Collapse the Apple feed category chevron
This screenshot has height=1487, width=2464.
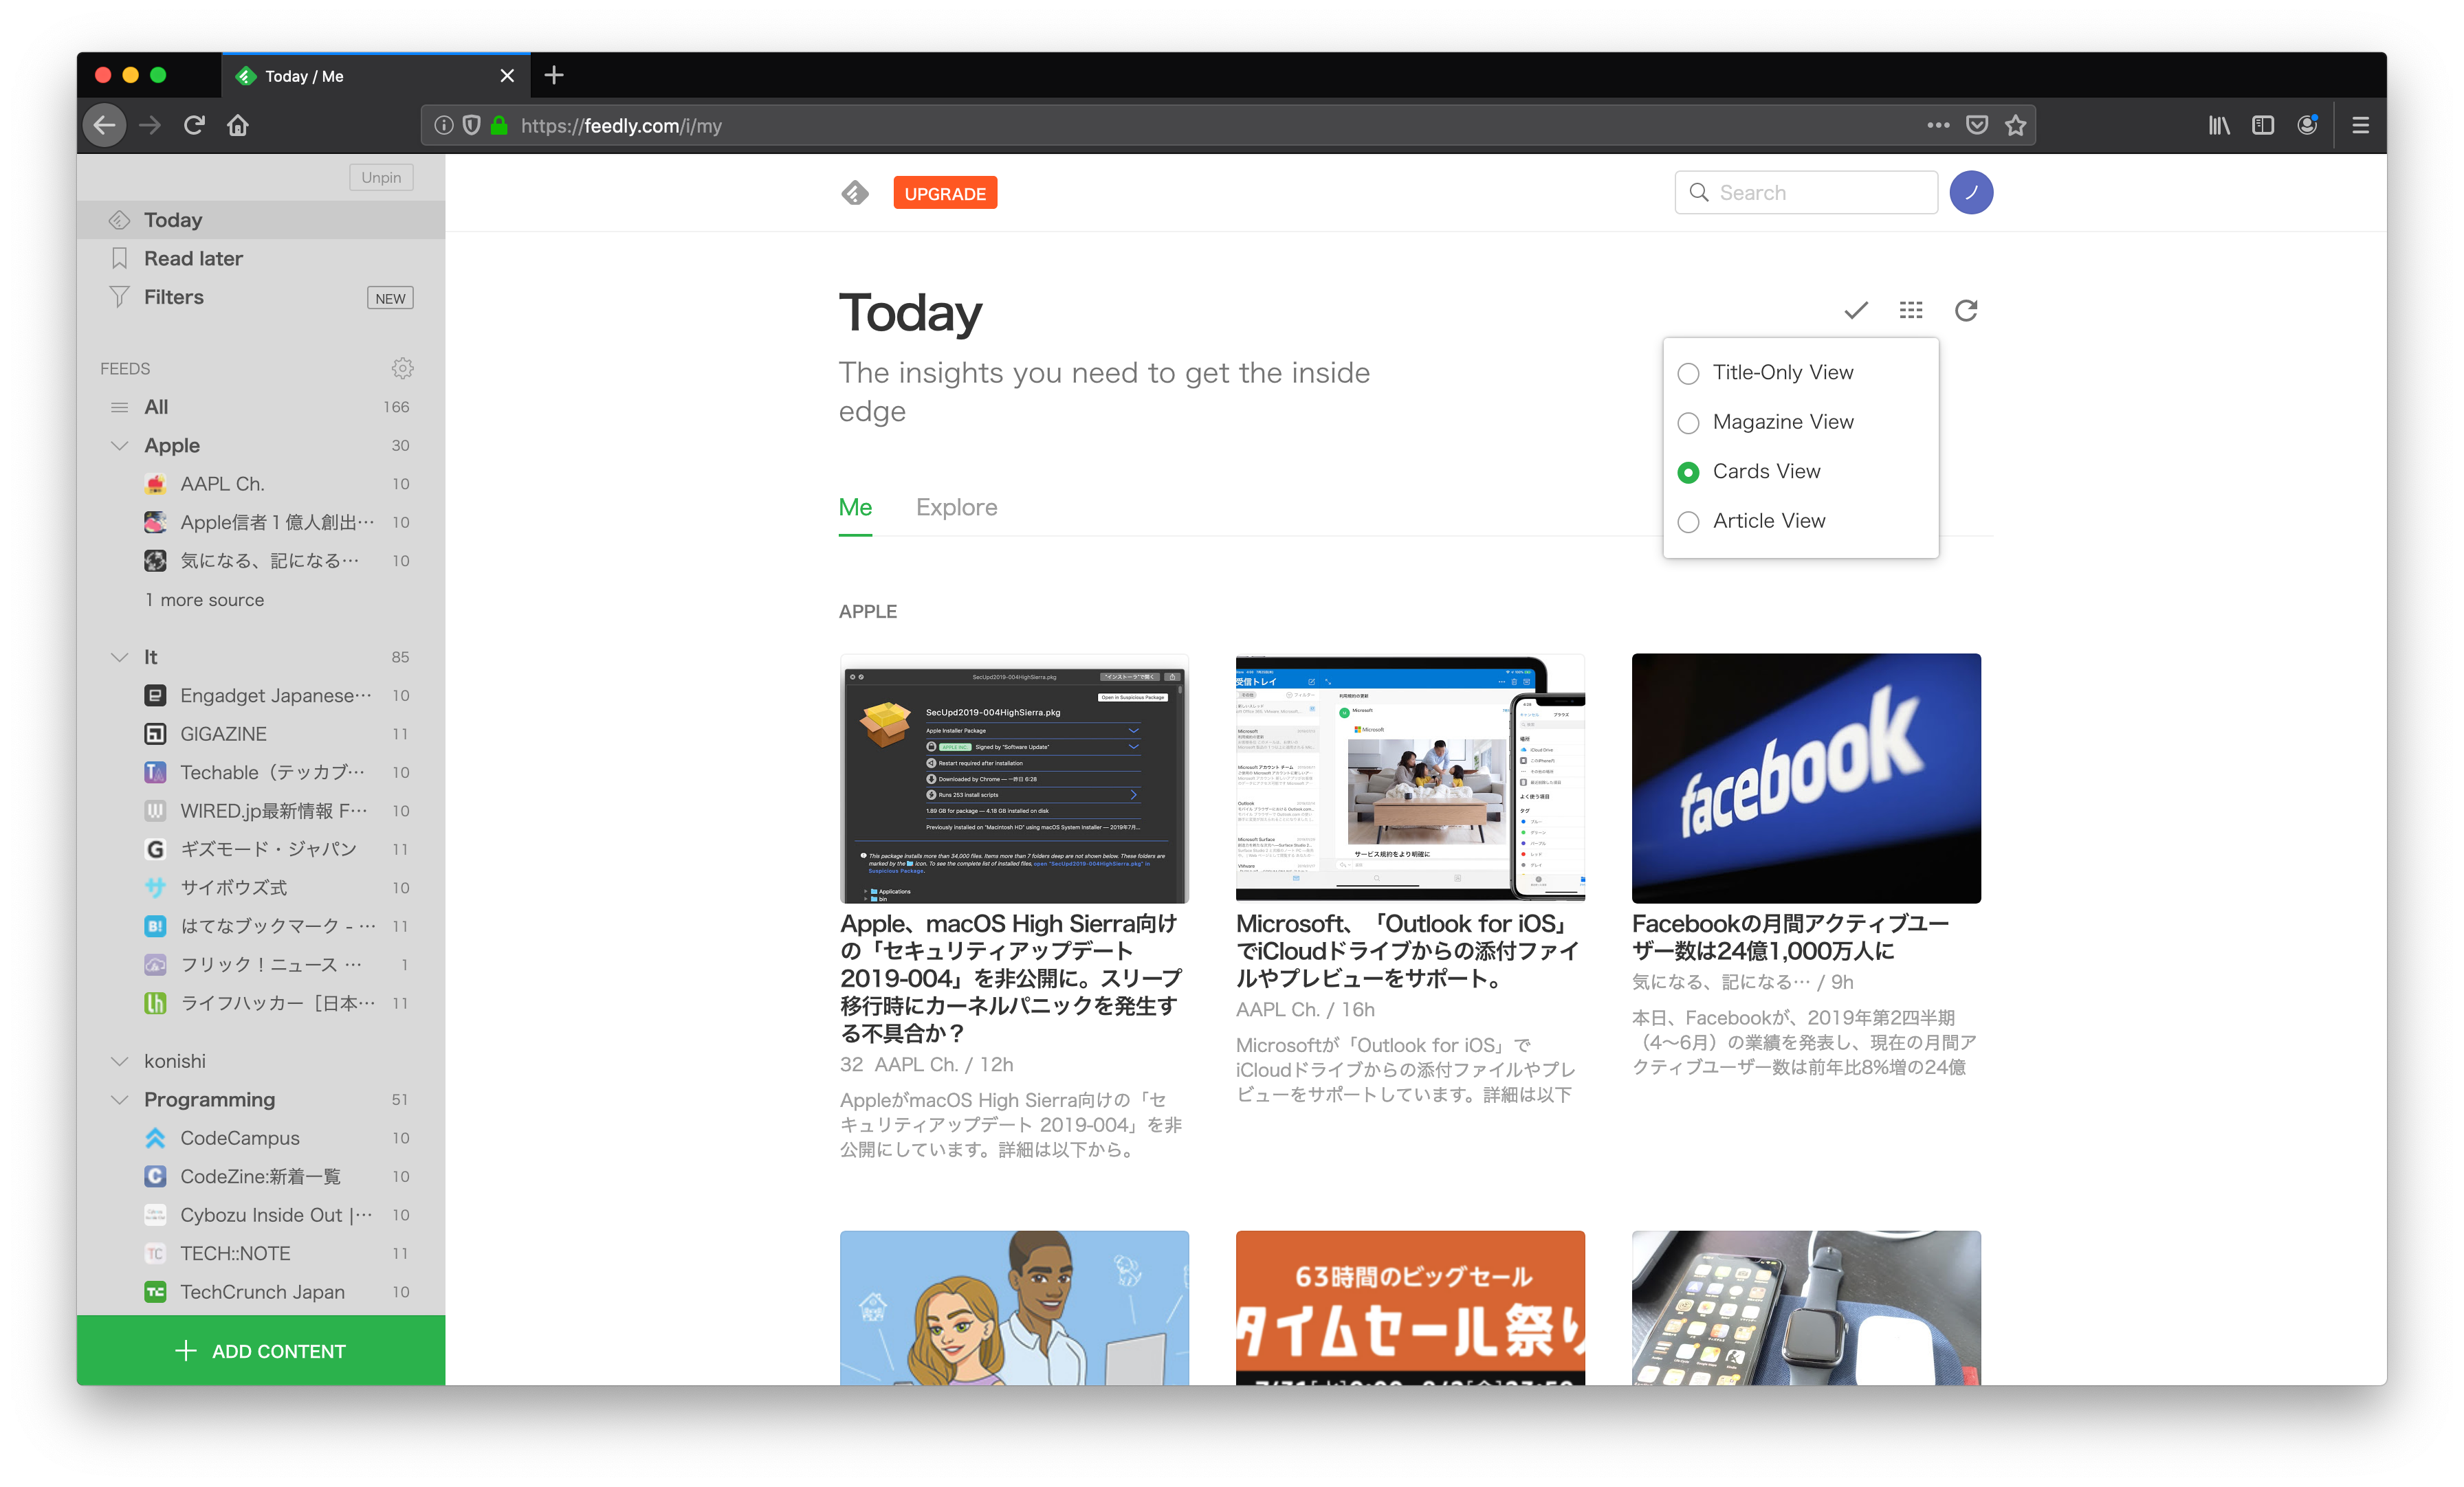point(119,446)
